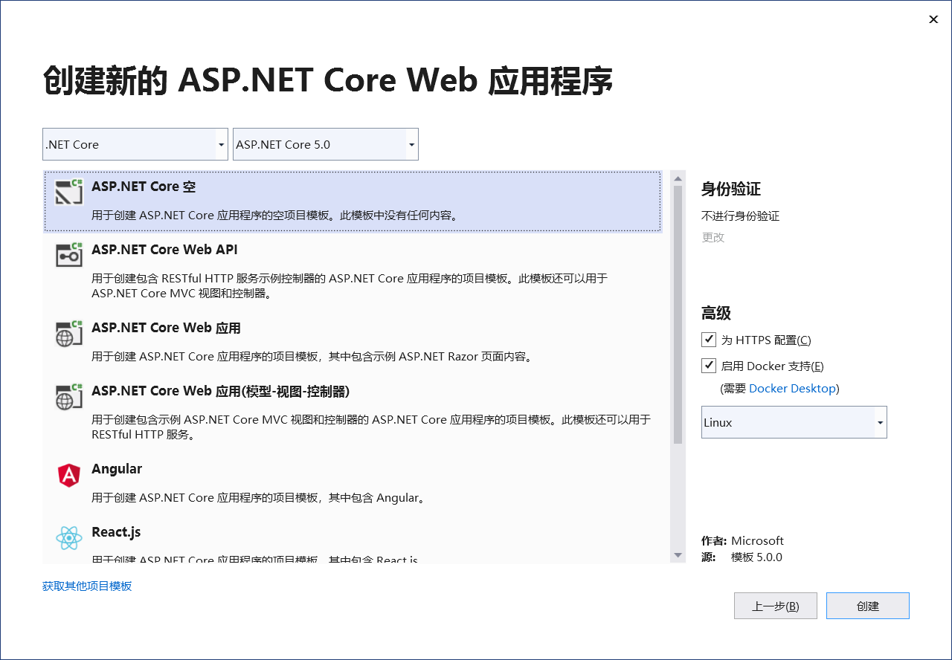Viewport: 952px width, 660px height.
Task: Select the ASP.NET Core Web API title
Action: click(164, 250)
